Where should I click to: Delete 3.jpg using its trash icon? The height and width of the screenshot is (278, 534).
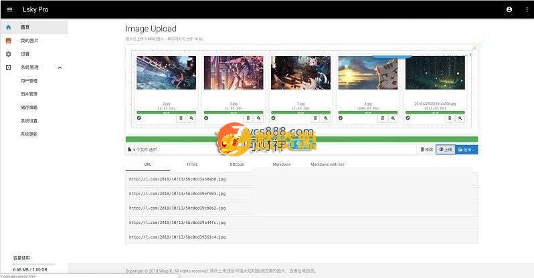pos(248,118)
